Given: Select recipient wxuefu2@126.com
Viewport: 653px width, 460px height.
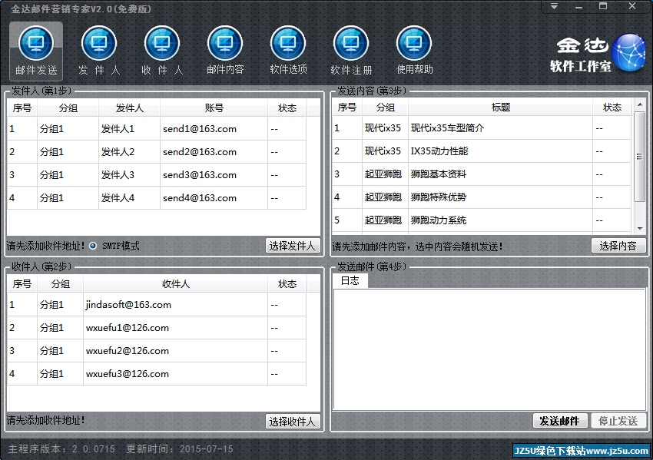Looking at the screenshot, I should point(157,350).
